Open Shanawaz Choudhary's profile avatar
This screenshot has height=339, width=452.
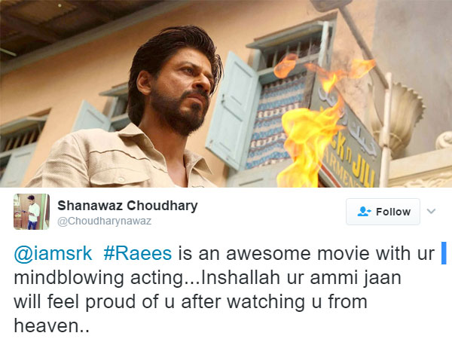[32, 212]
